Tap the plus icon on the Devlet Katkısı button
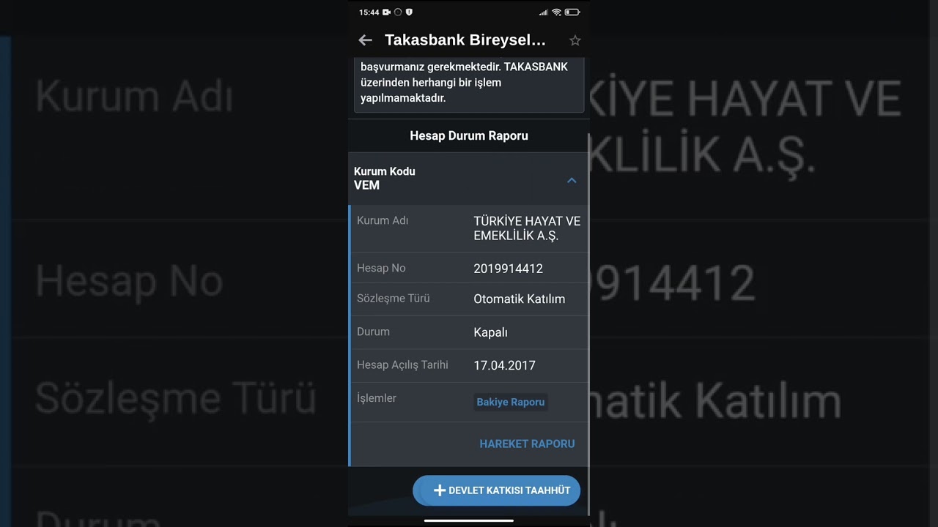 pyautogui.click(x=440, y=490)
